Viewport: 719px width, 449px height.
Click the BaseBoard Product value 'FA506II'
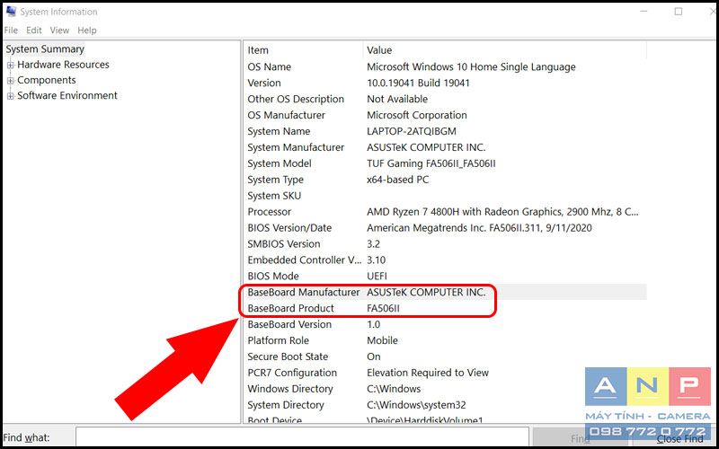coord(383,308)
